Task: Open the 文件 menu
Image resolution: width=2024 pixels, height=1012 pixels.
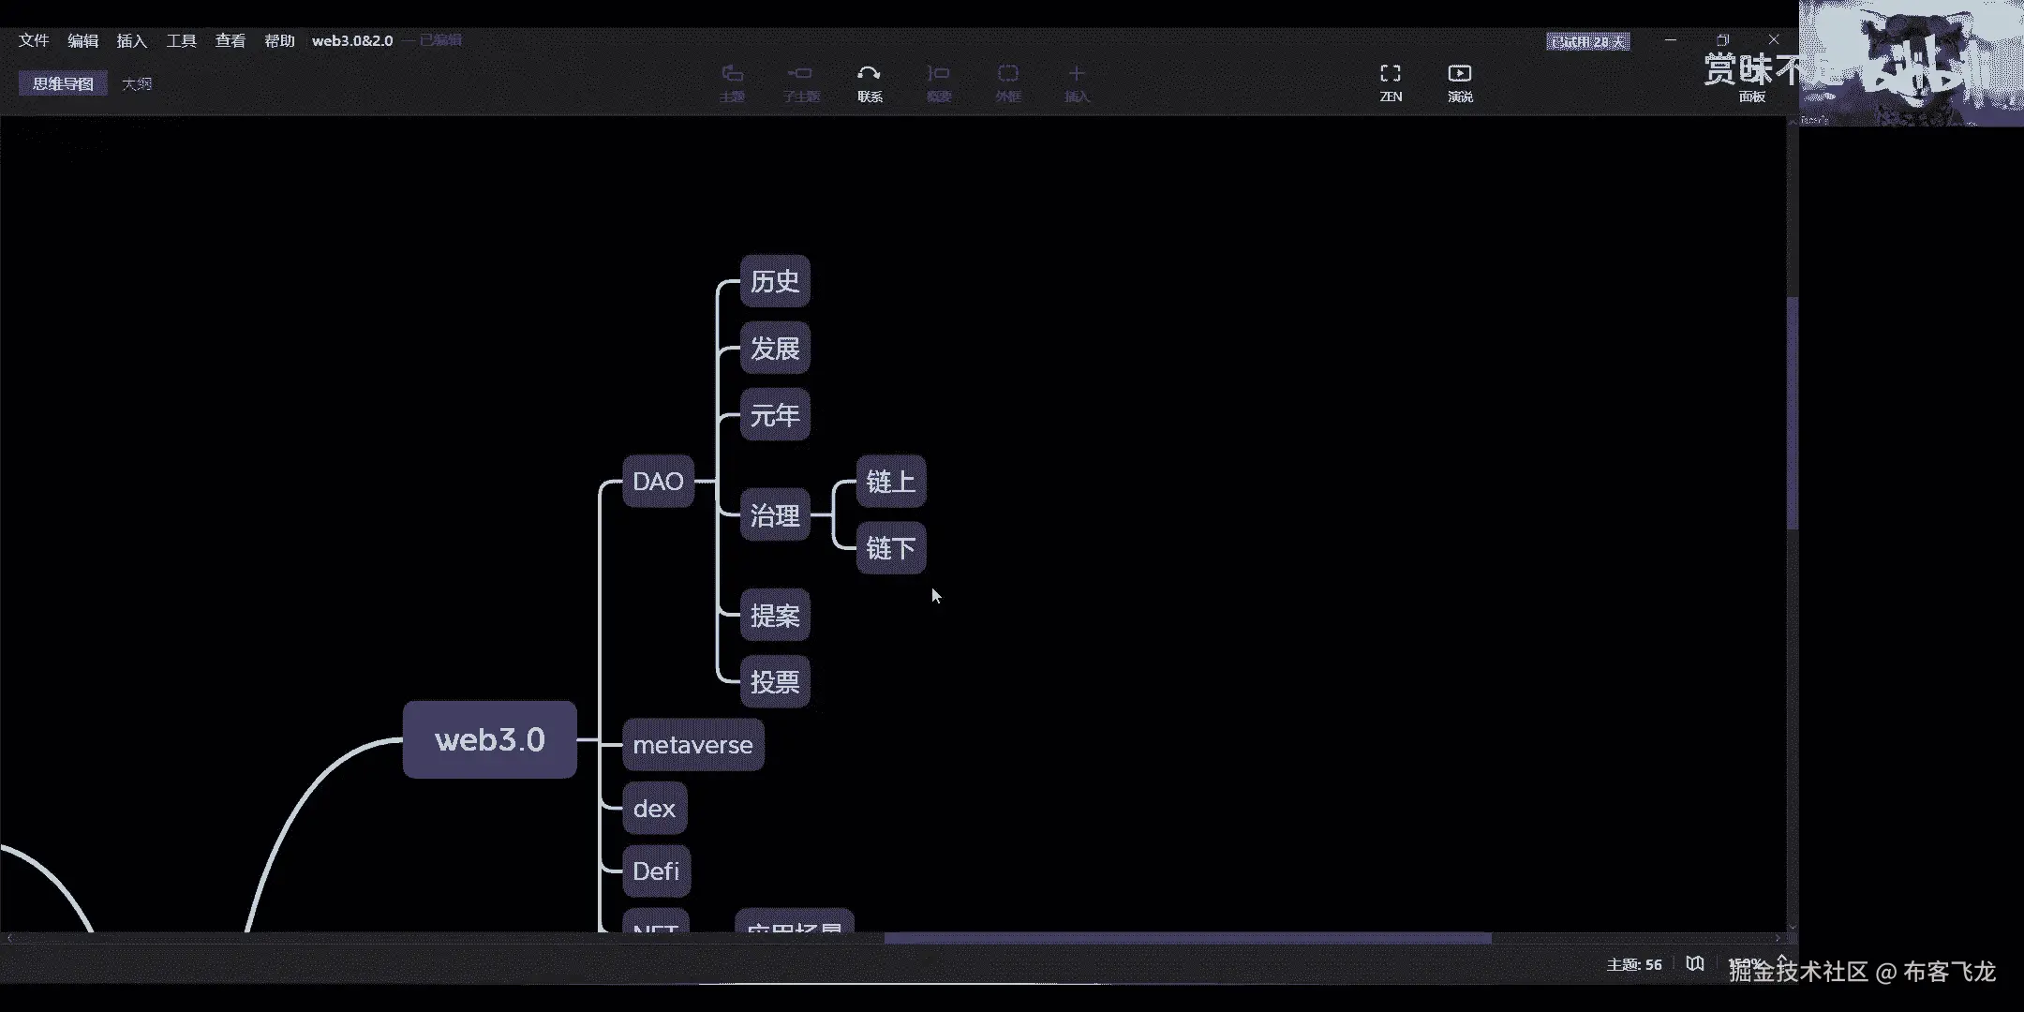Action: point(34,40)
